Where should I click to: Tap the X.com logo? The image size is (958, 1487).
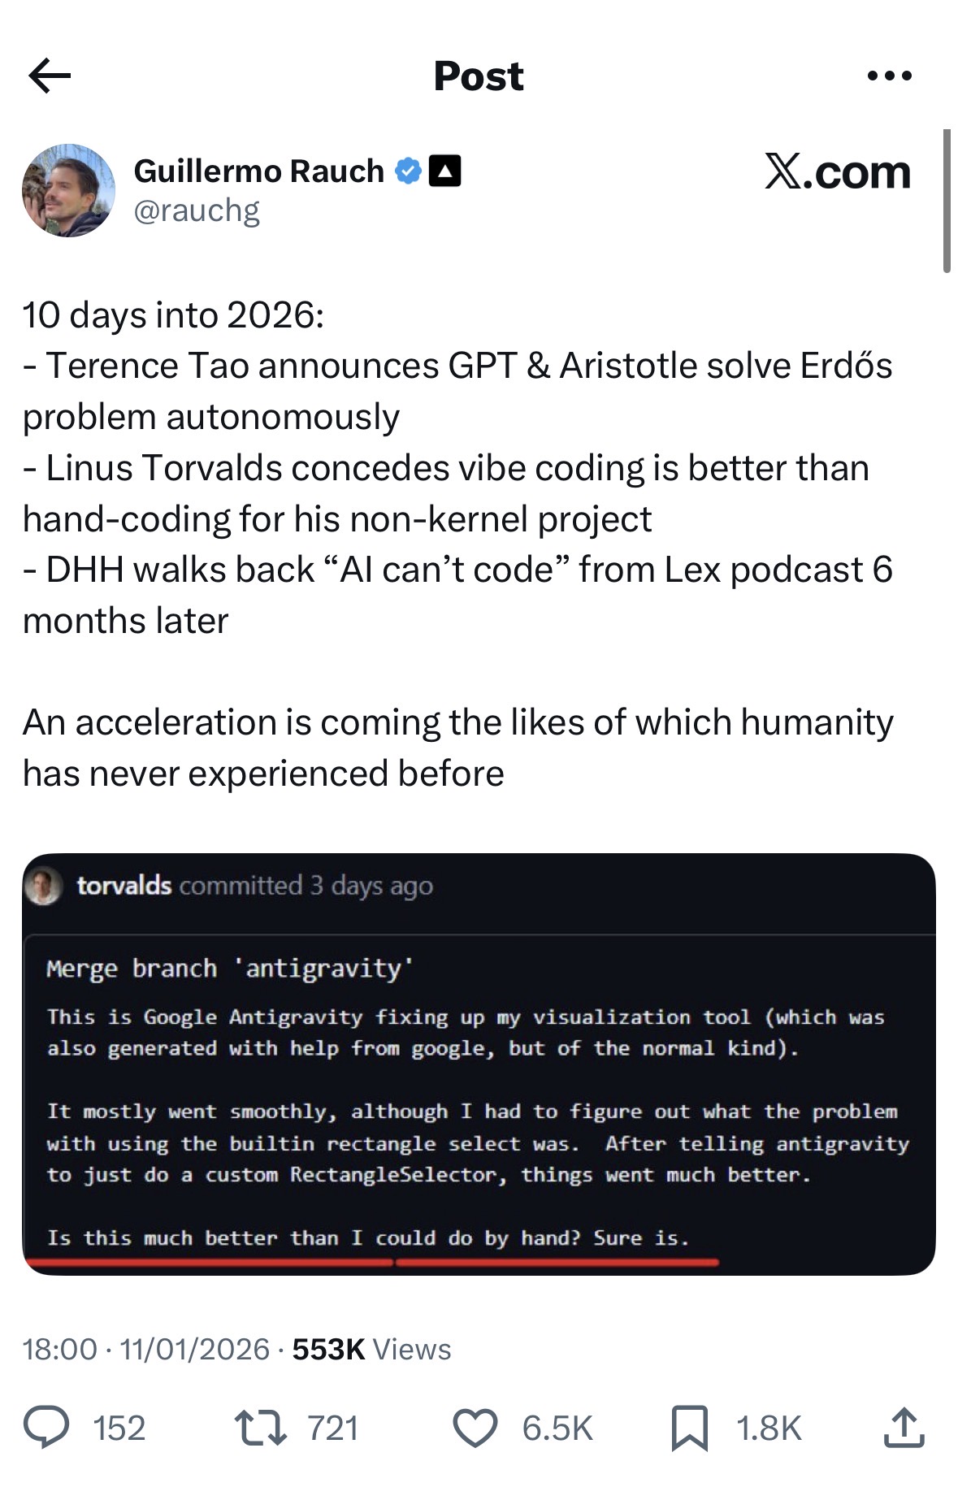point(837,172)
